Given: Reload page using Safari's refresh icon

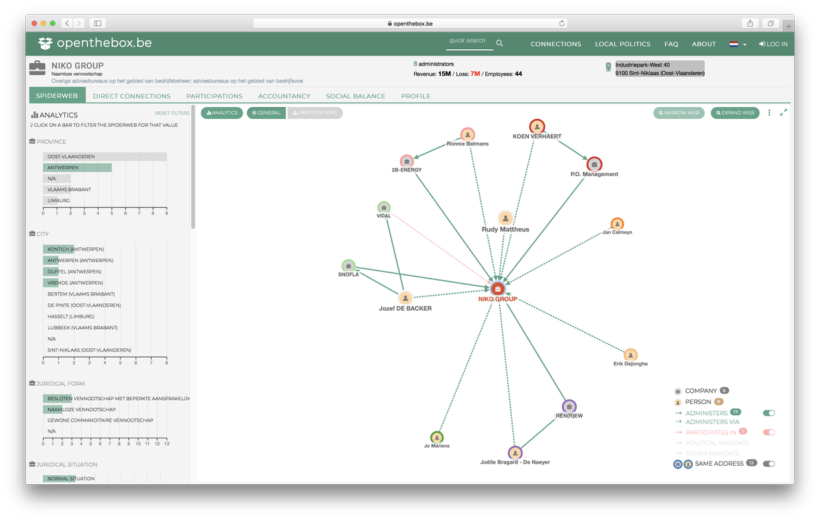Looking at the screenshot, I should tap(562, 23).
